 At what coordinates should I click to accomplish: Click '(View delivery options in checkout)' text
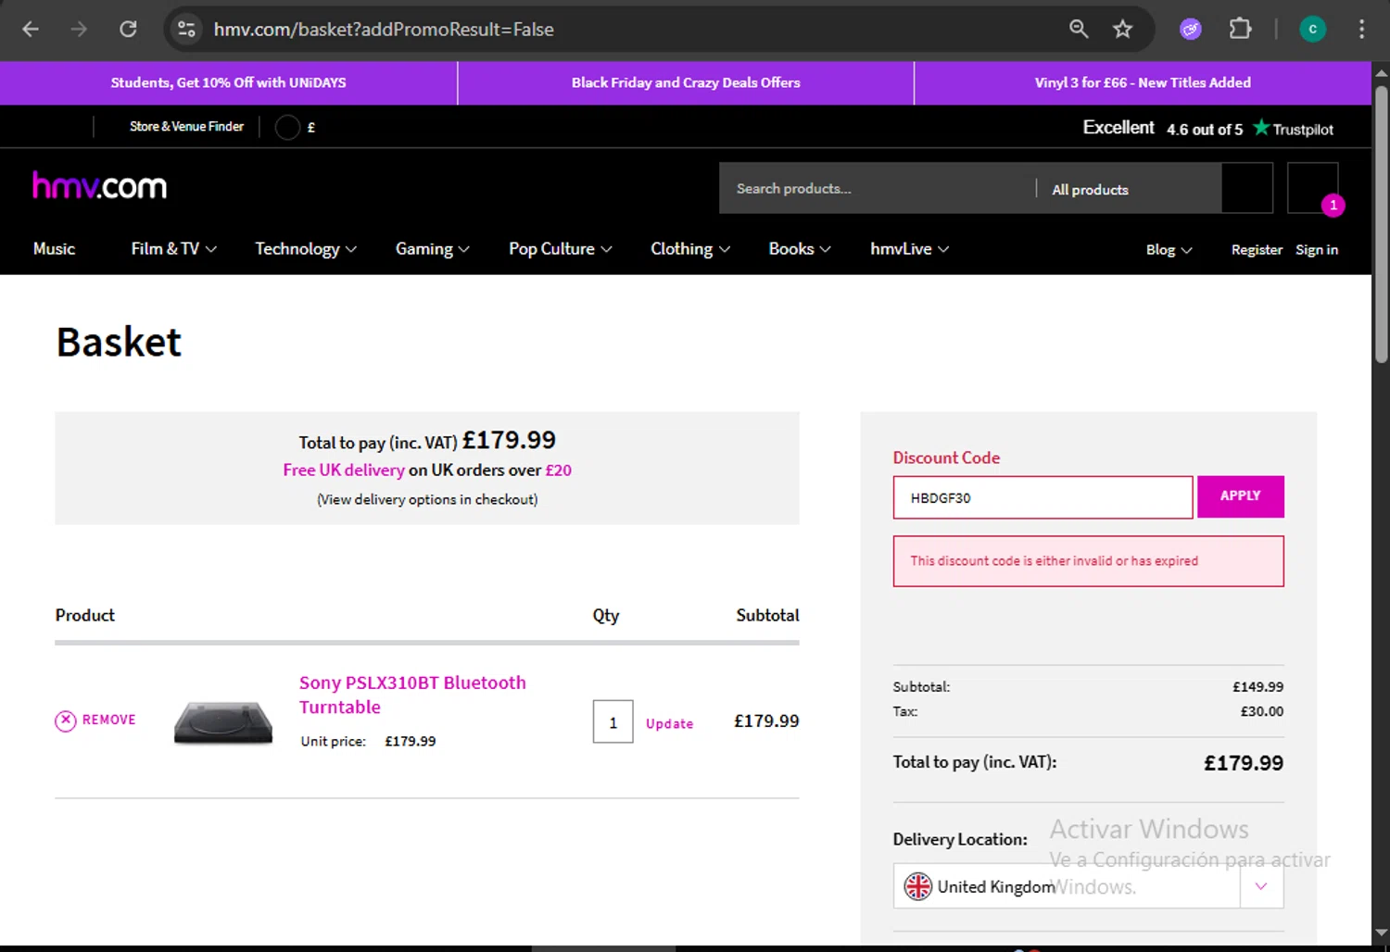pyautogui.click(x=427, y=499)
